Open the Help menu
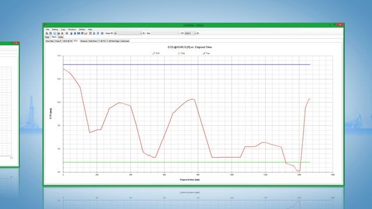 pyautogui.click(x=90, y=30)
